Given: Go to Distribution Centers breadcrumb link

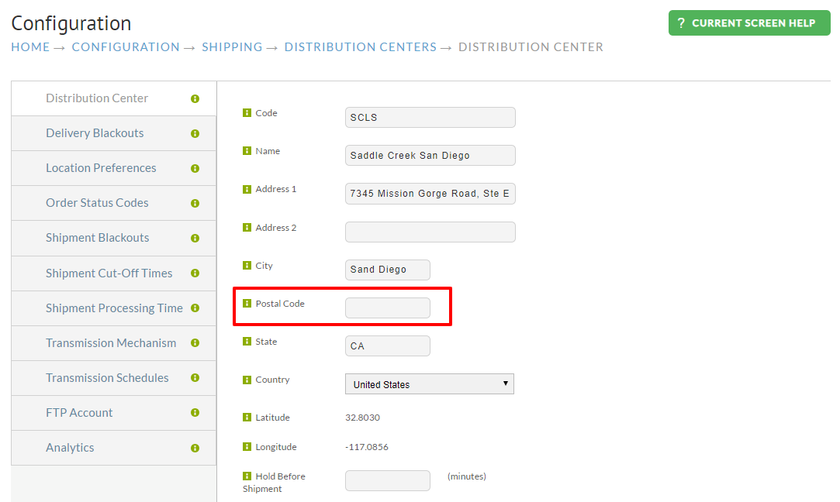Looking at the screenshot, I should pyautogui.click(x=361, y=47).
